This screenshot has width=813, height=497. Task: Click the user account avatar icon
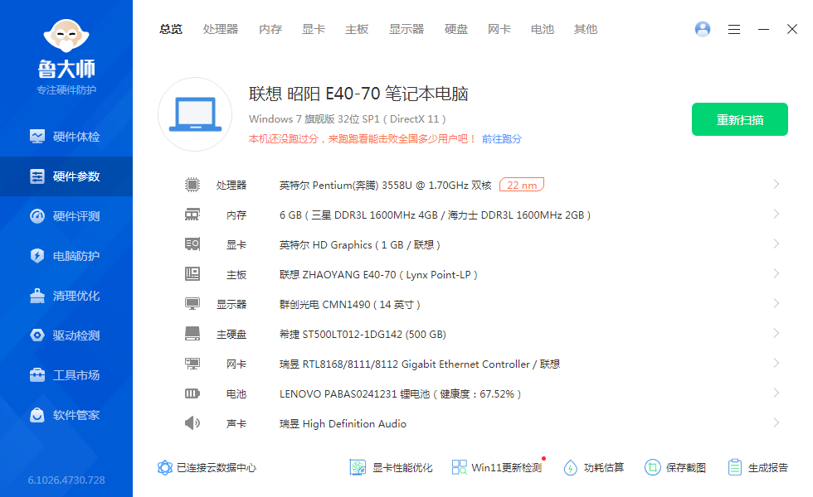click(703, 29)
